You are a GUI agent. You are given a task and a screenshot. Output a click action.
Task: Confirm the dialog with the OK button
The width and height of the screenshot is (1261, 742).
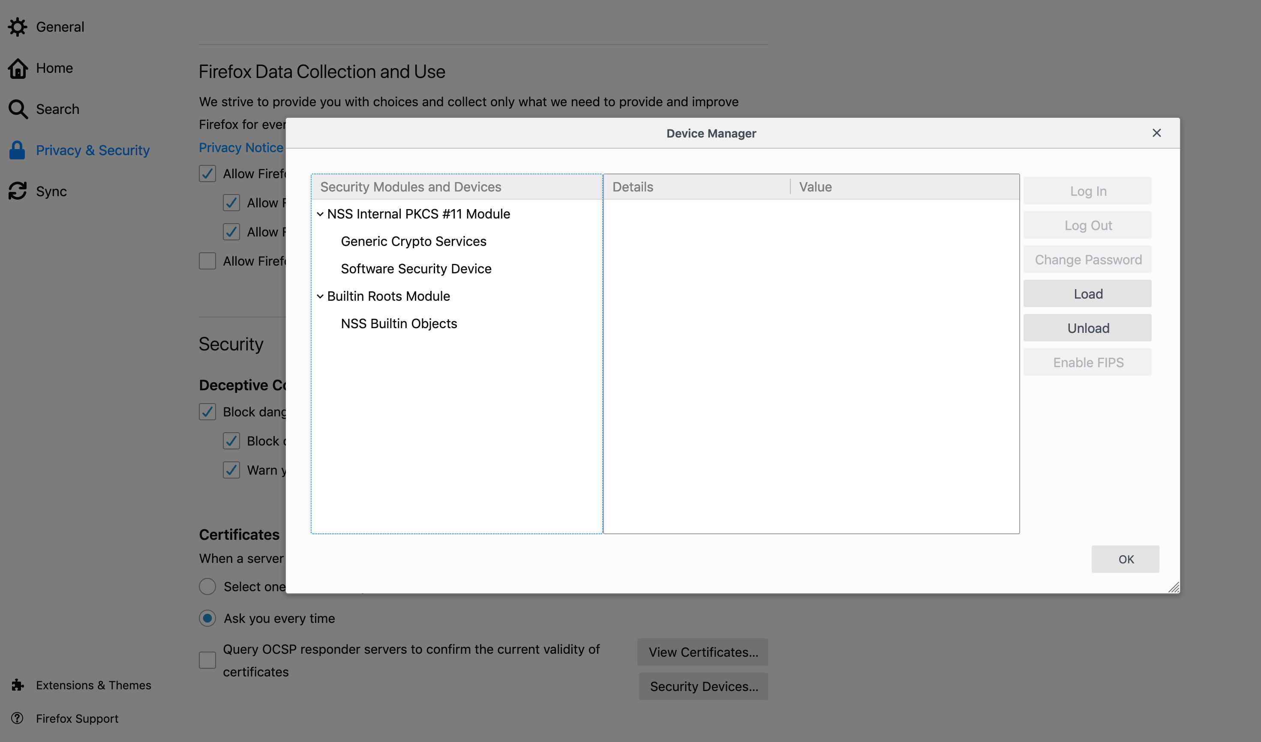(x=1126, y=559)
